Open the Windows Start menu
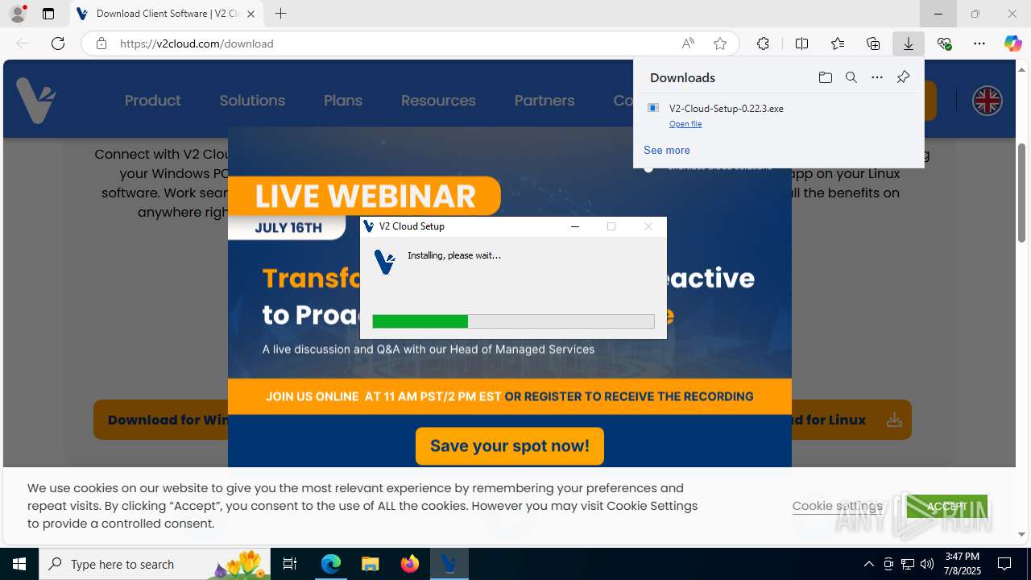1031x580 pixels. click(x=19, y=564)
